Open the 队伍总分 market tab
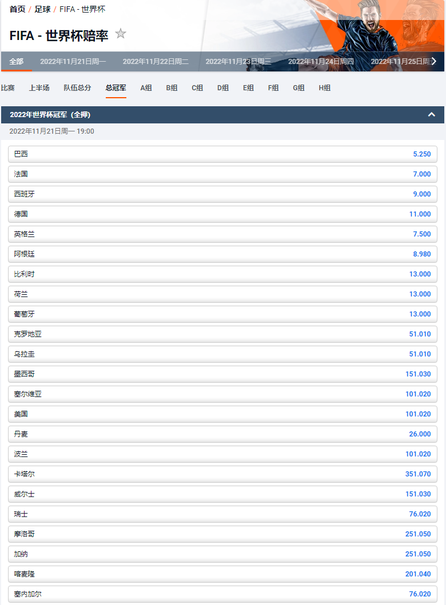 tap(77, 88)
